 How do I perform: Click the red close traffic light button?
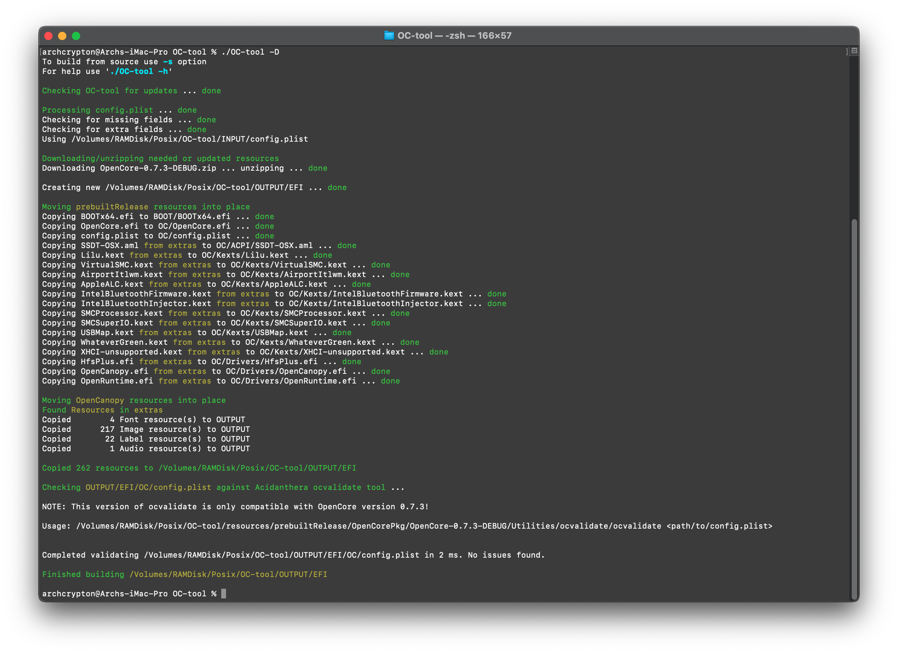click(x=48, y=36)
